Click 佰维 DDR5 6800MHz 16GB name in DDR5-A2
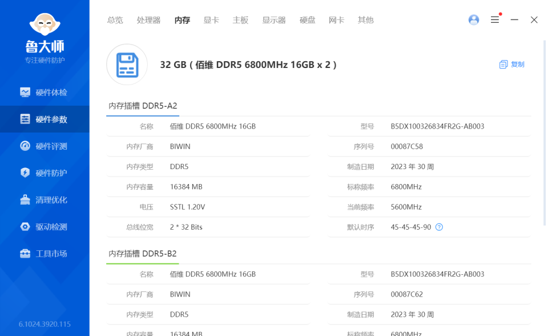548x336 pixels. [x=212, y=126]
